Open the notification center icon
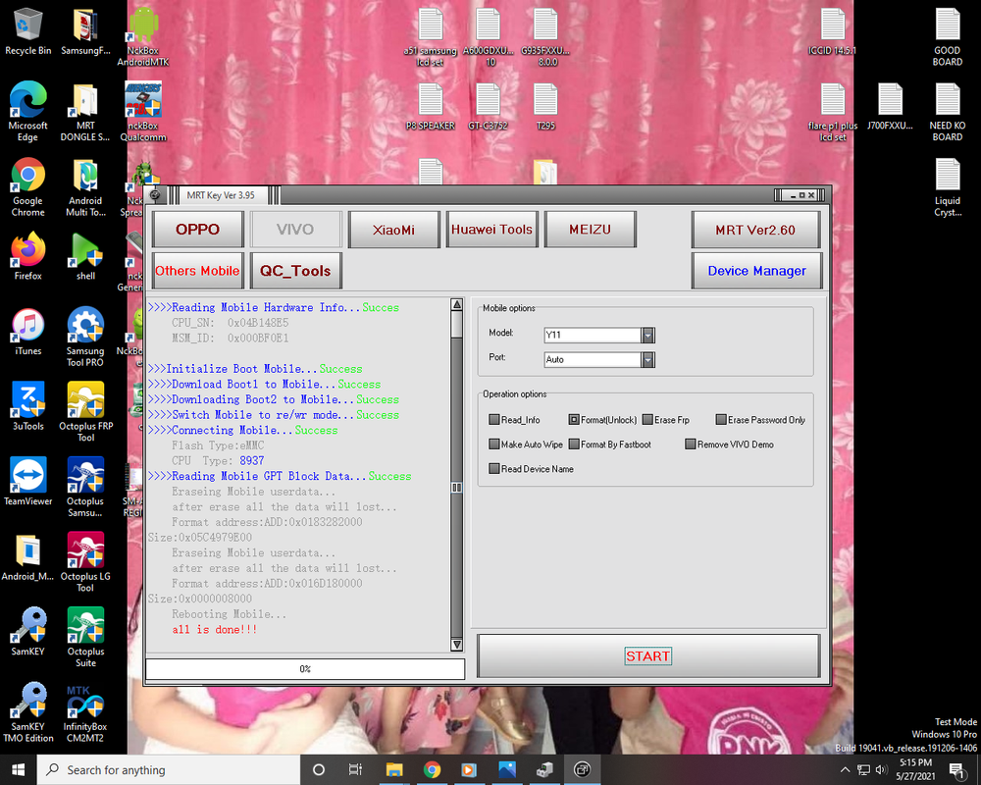This screenshot has height=785, width=981. coord(957,769)
